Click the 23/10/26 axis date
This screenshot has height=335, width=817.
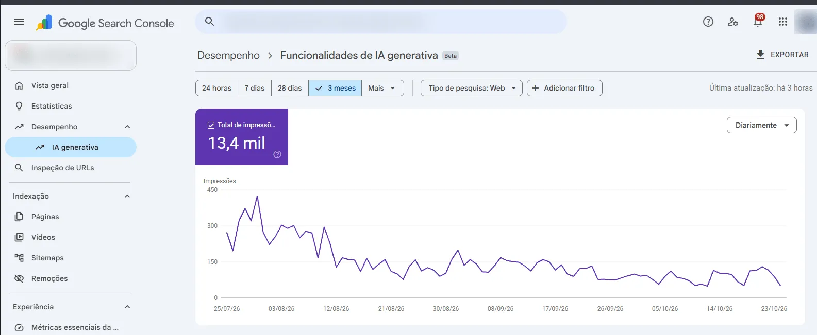click(x=774, y=309)
